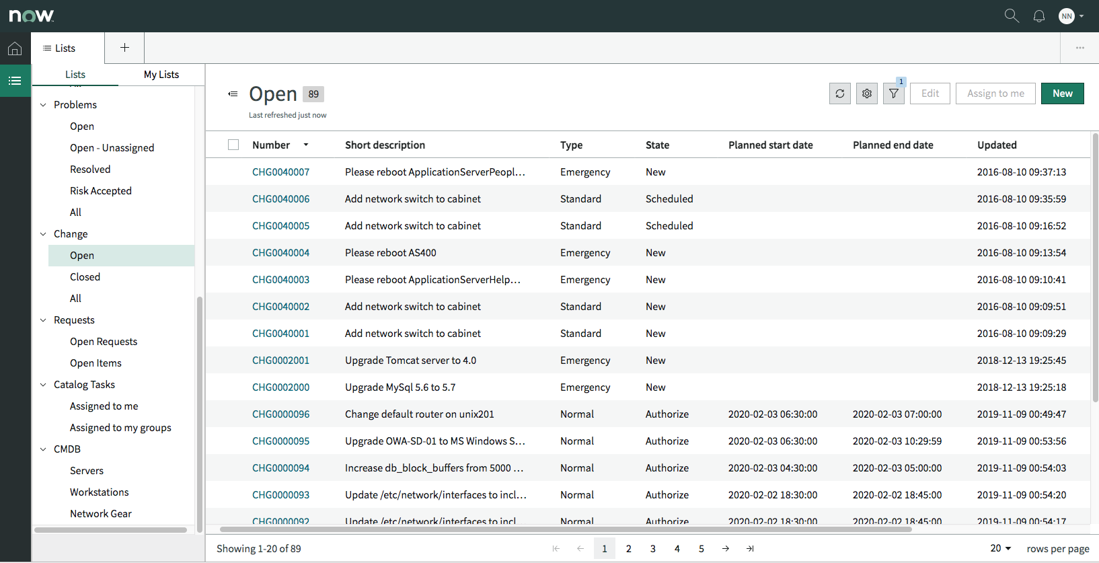Open list personalization gear settings
This screenshot has height=563, width=1099.
(867, 93)
